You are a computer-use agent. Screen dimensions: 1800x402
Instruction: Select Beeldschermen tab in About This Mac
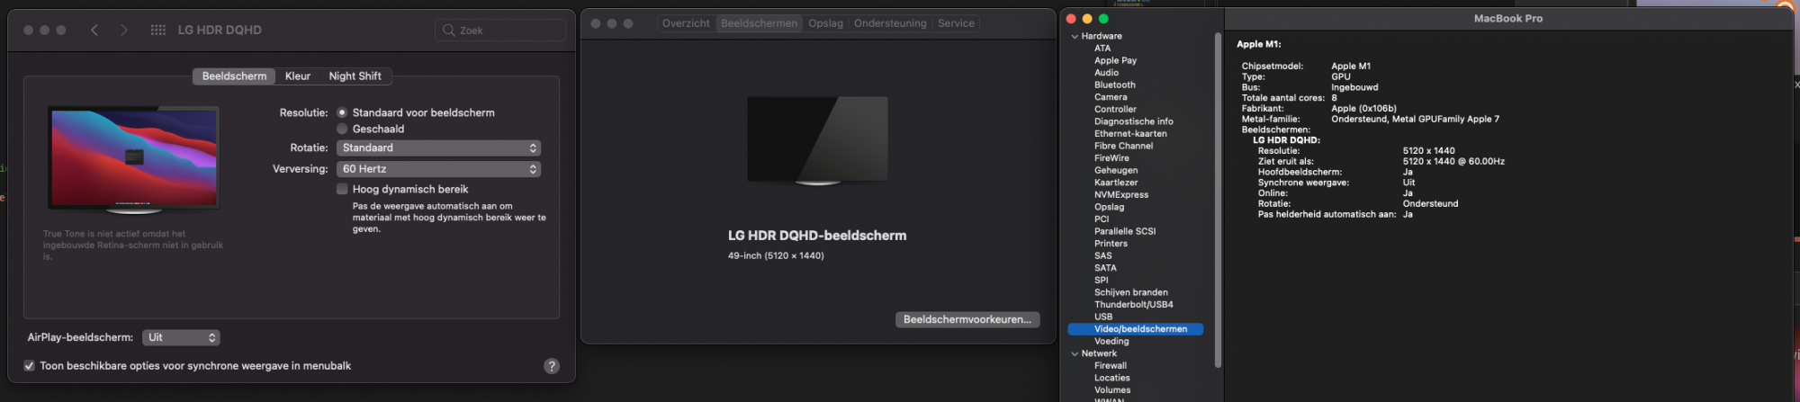pyautogui.click(x=760, y=23)
